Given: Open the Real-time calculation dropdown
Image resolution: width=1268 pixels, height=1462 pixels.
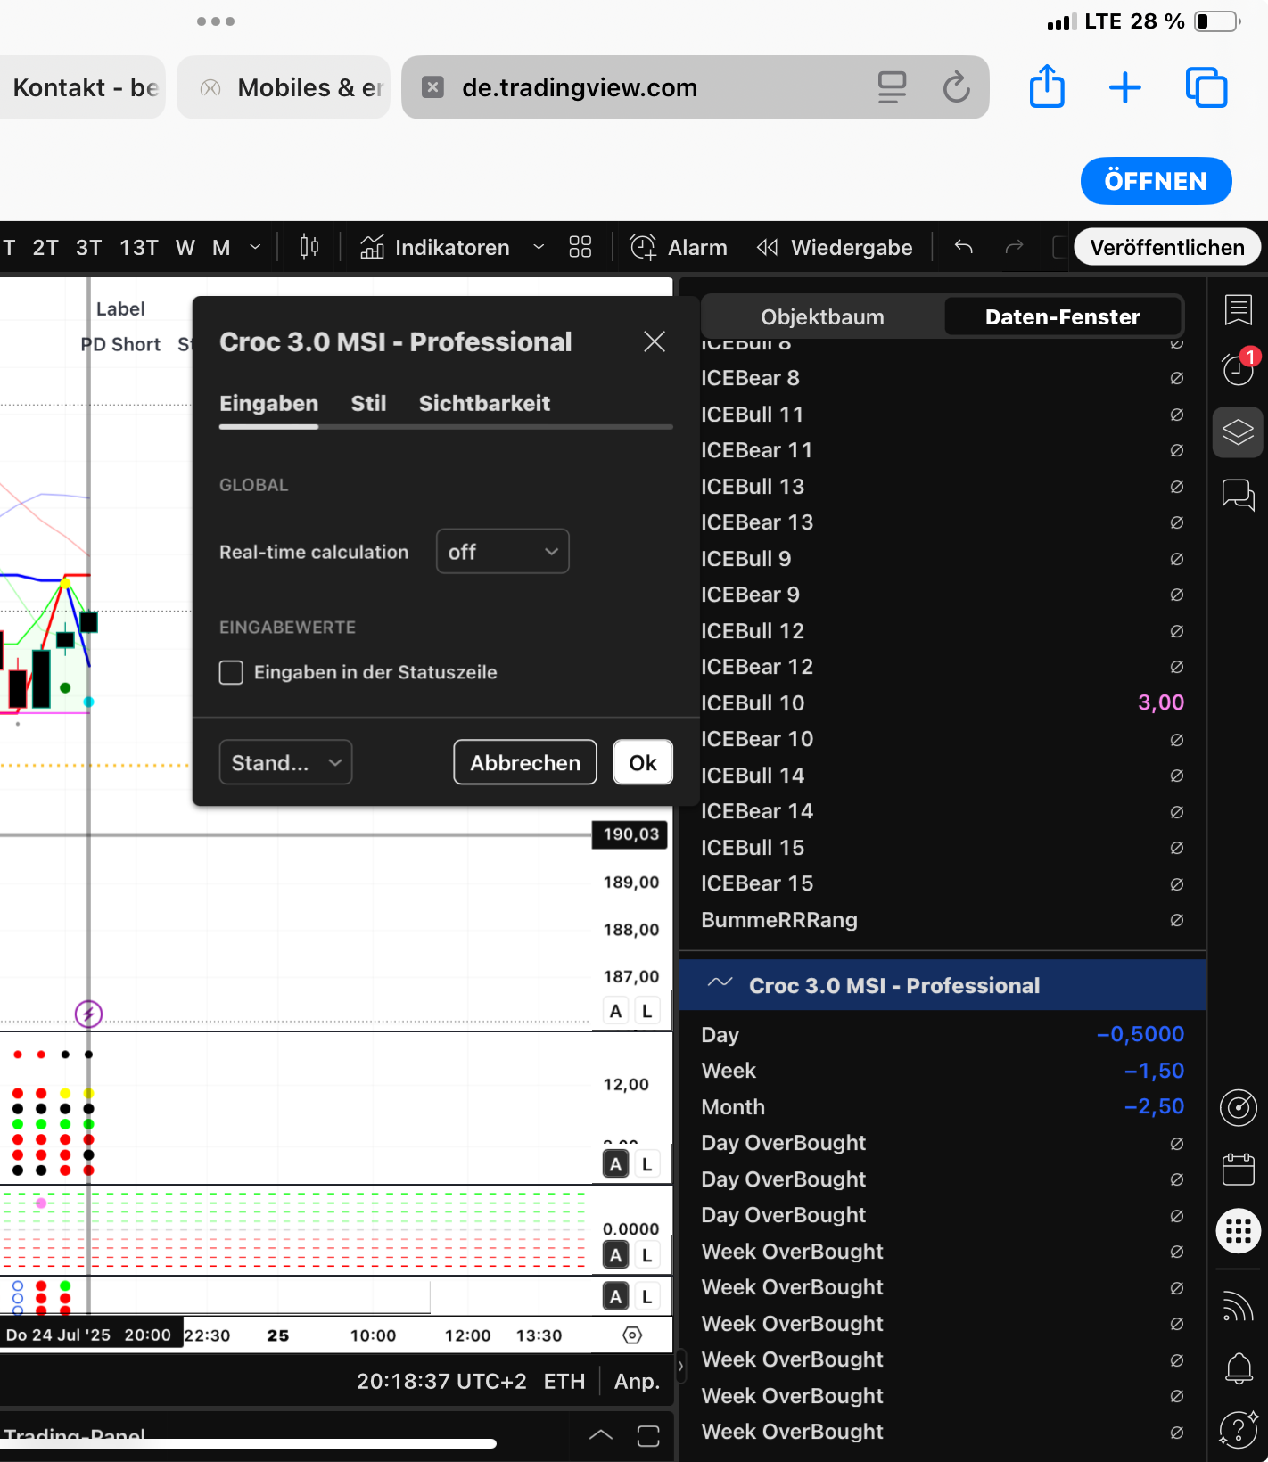Looking at the screenshot, I should point(502,552).
